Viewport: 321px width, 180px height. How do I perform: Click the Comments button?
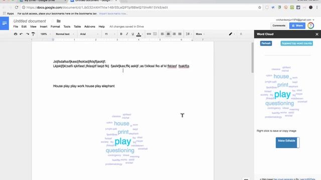coord(279,25)
